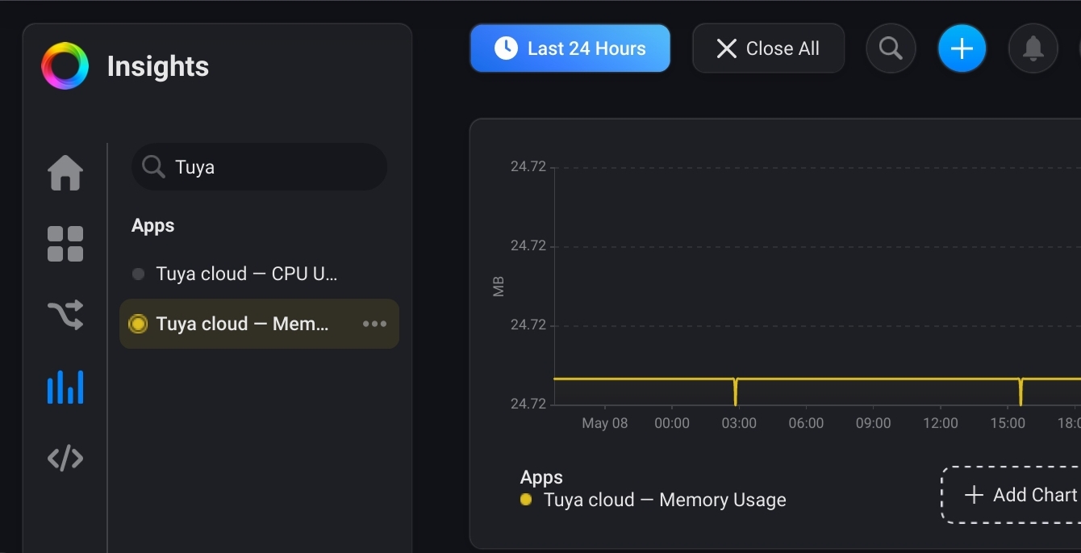Viewport: 1081px width, 553px height.
Task: Click the 09:00 time axis label
Action: click(874, 423)
